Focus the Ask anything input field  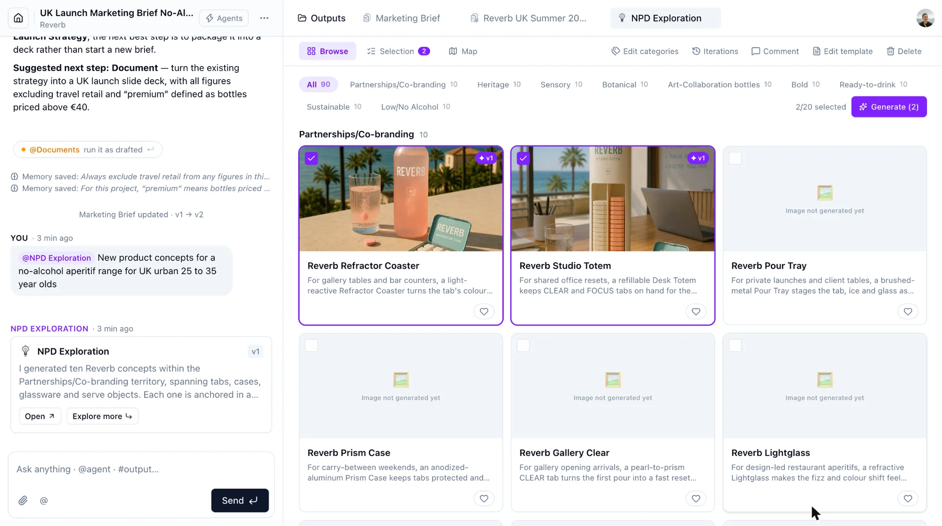141,469
